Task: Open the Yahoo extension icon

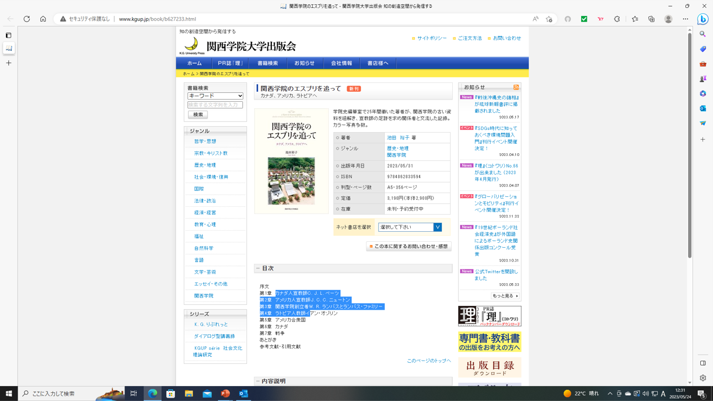Action: point(601,19)
